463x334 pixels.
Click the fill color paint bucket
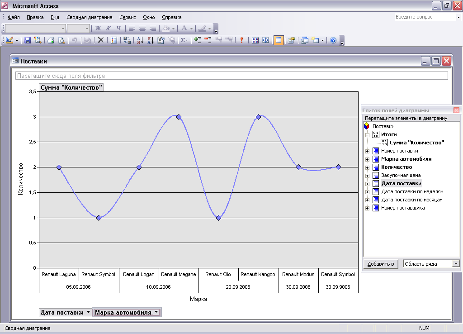pyautogui.click(x=166, y=29)
